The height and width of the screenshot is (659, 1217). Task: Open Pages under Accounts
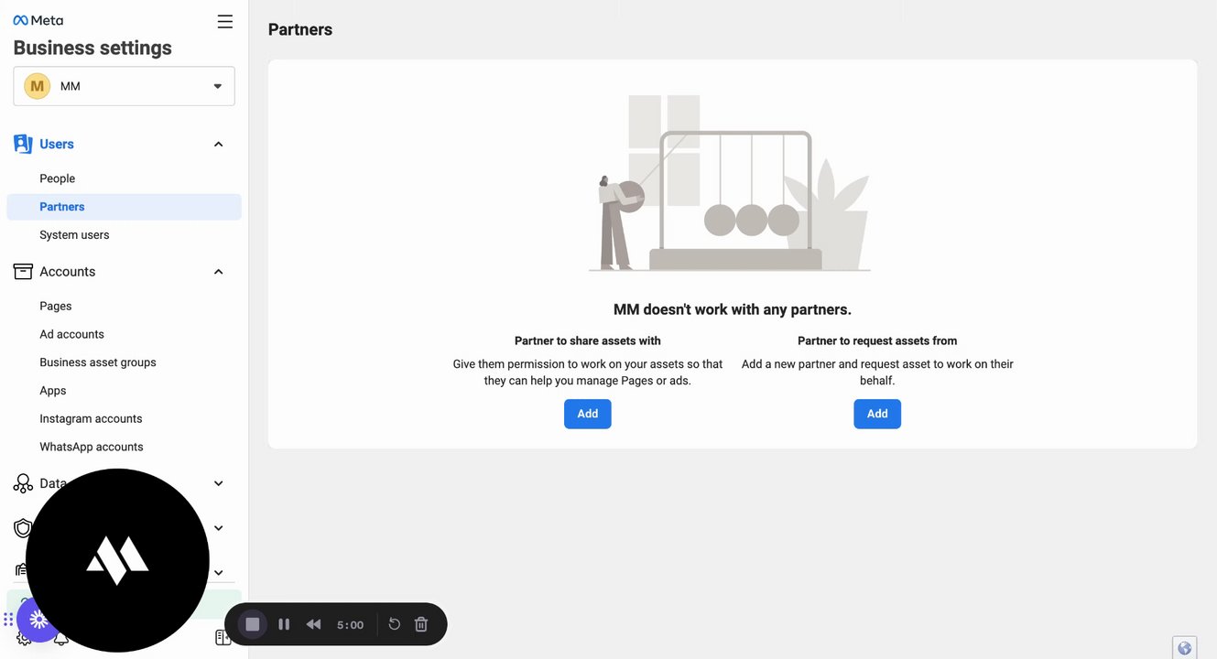(x=55, y=307)
